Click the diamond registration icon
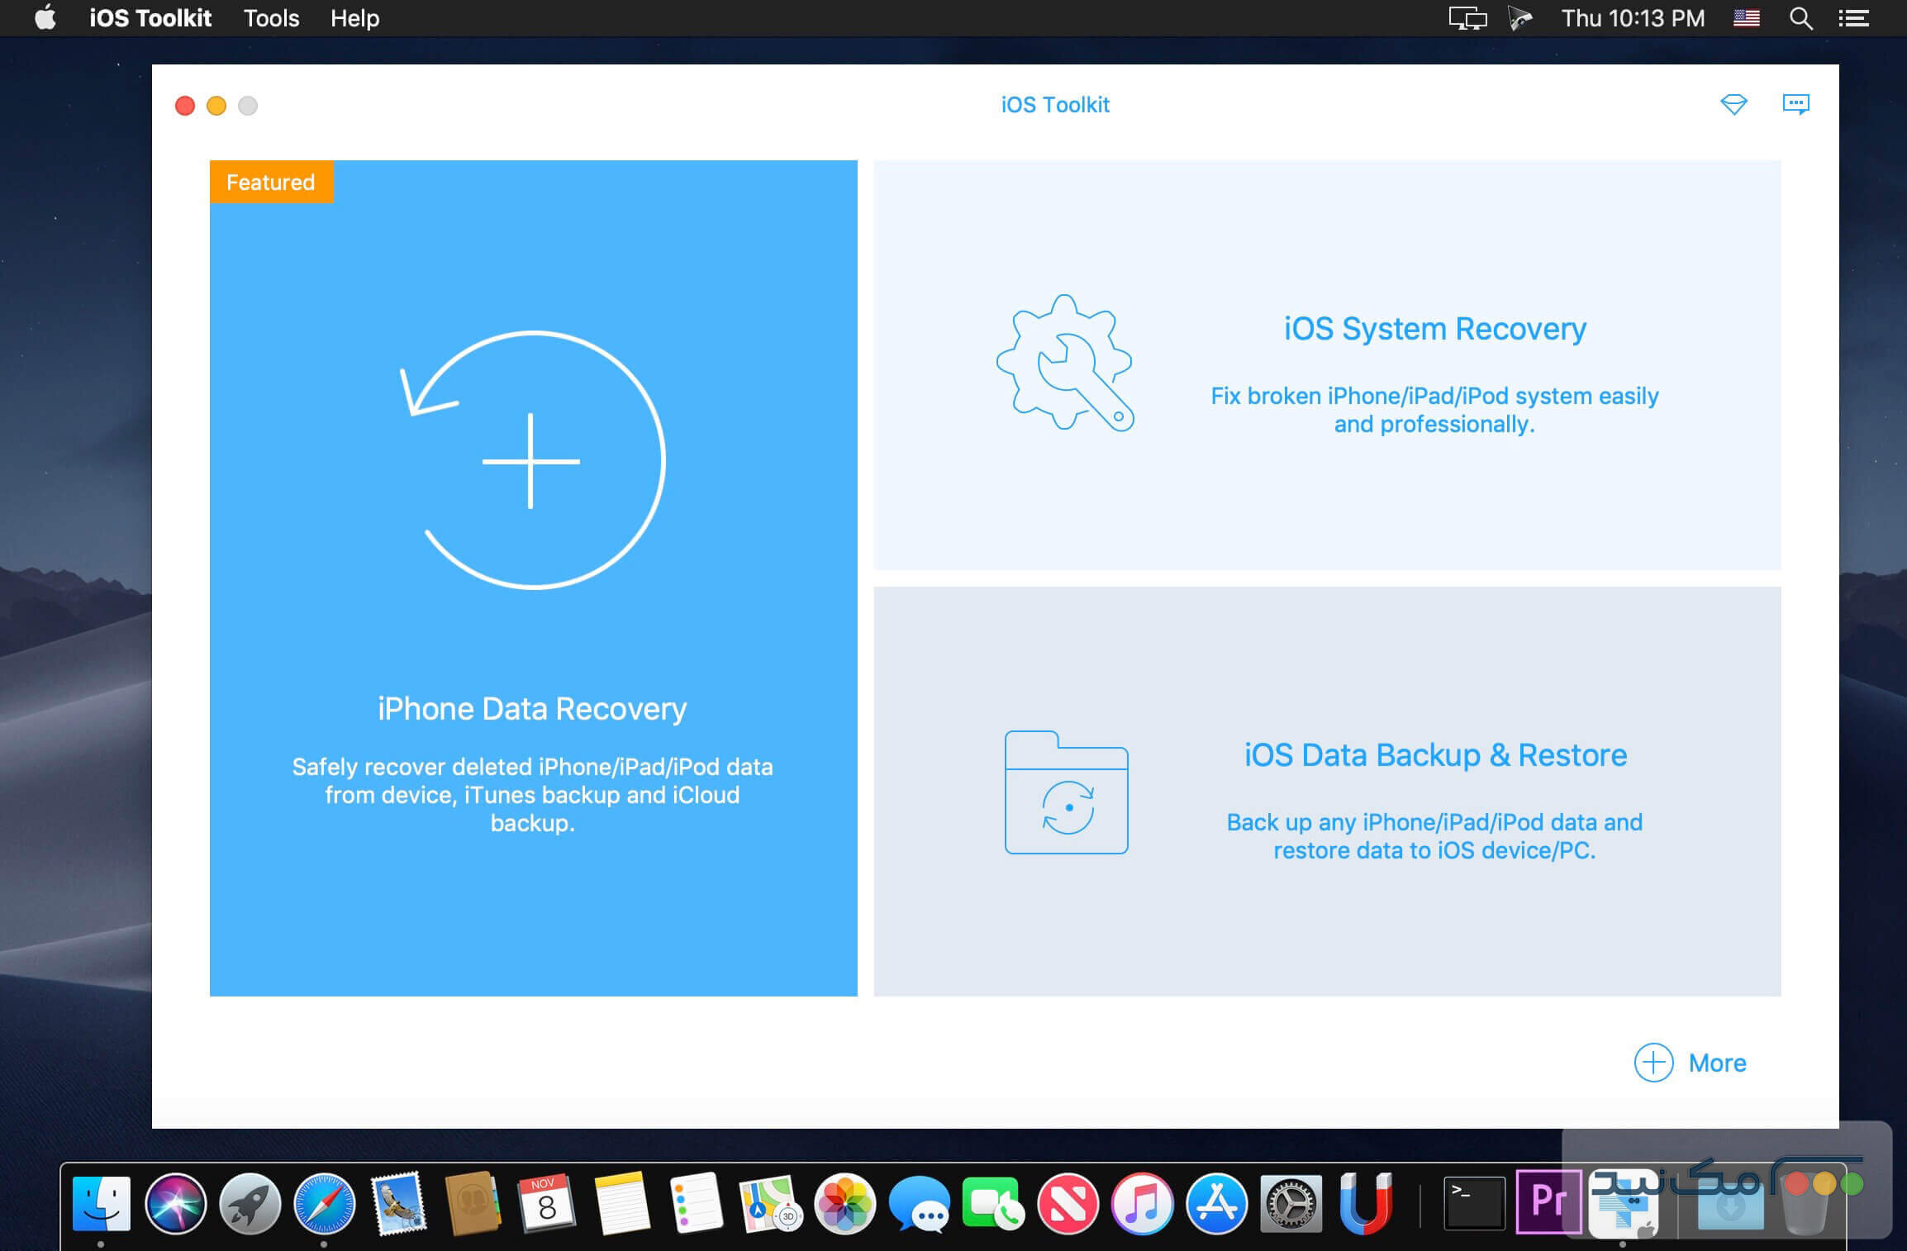The width and height of the screenshot is (1907, 1251). pyautogui.click(x=1734, y=104)
